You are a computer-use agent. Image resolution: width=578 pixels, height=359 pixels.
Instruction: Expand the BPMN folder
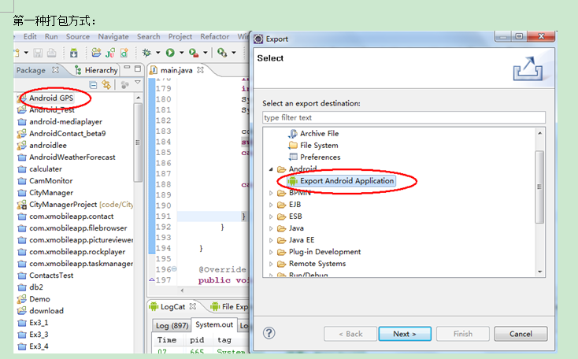(x=271, y=193)
